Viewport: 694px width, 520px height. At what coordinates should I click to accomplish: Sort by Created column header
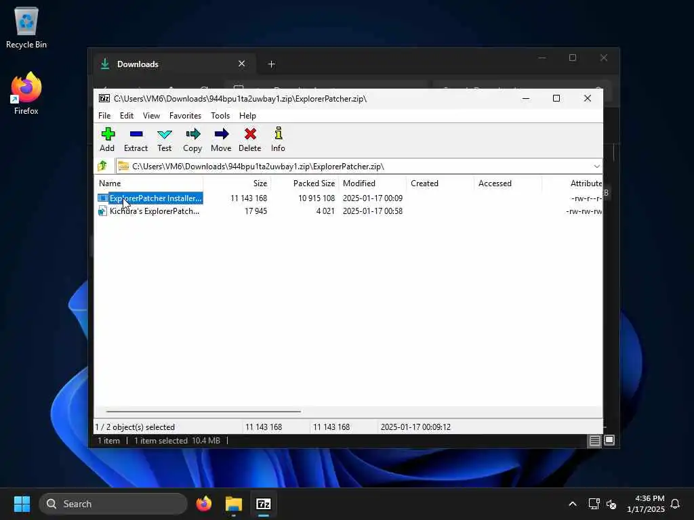coord(441,183)
